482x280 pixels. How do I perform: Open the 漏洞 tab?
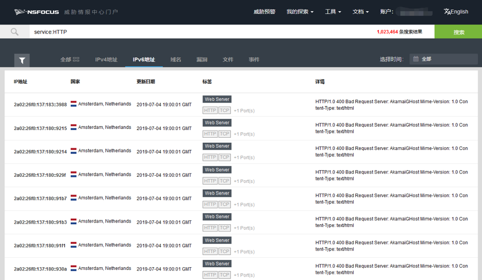pos(202,60)
